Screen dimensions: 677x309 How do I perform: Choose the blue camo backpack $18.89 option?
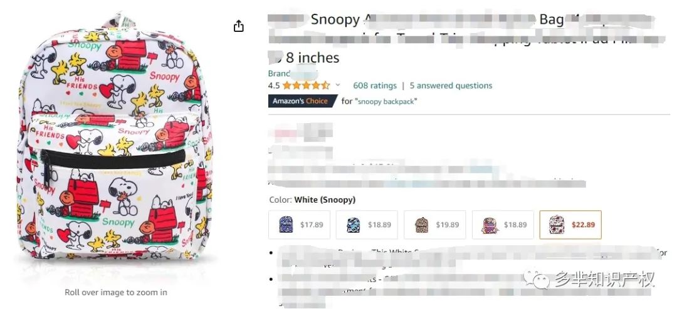pyautogui.click(x=367, y=225)
